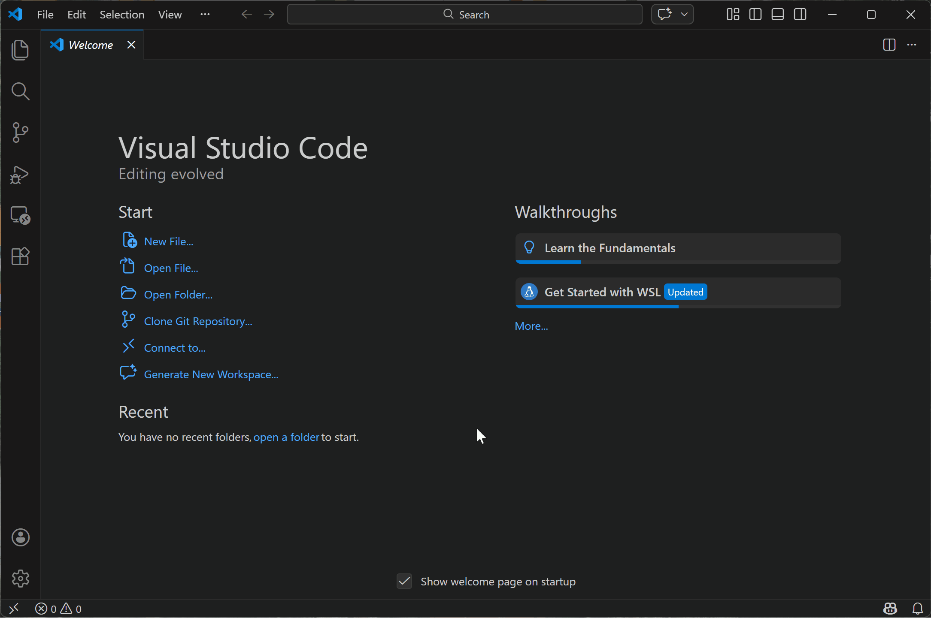Select the Run and Debug icon
The image size is (931, 618).
19,174
